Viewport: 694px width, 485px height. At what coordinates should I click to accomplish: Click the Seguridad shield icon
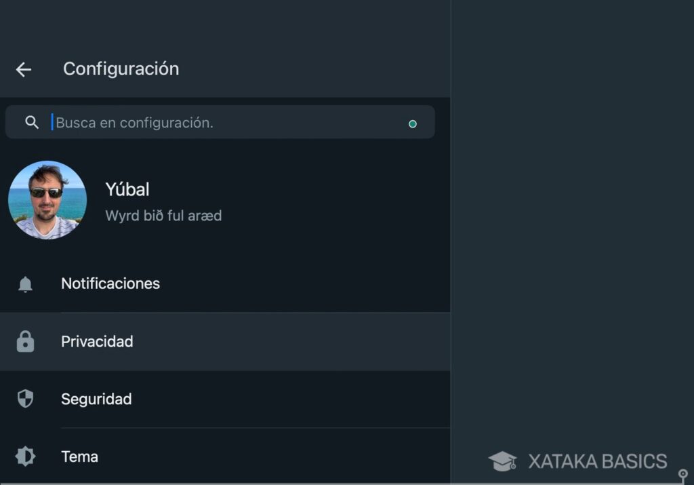pyautogui.click(x=25, y=399)
